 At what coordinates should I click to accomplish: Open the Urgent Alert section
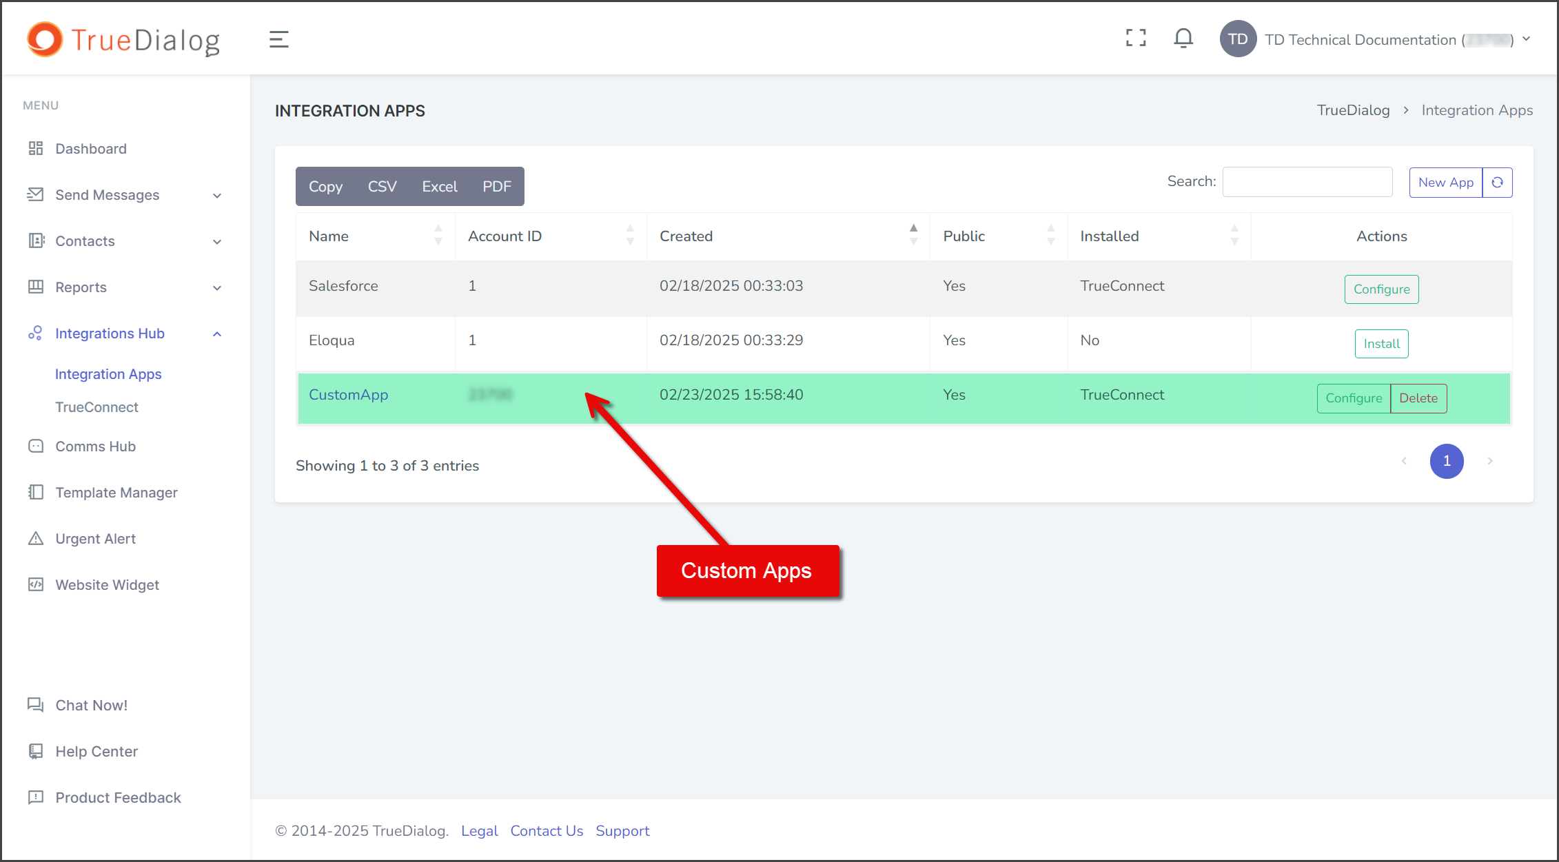95,539
